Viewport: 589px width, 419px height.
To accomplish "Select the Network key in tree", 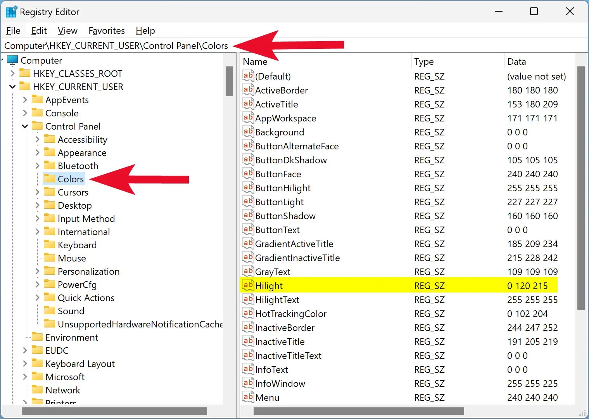I will (x=63, y=390).
